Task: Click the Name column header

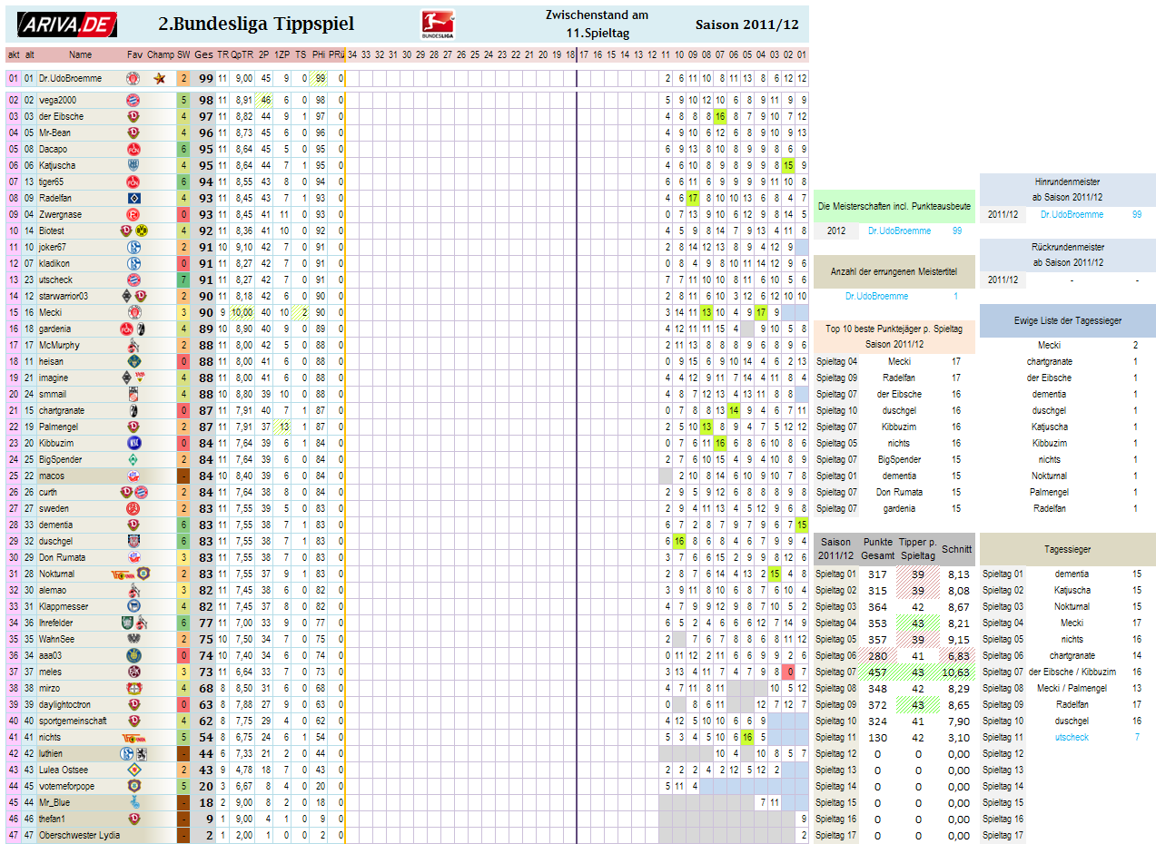Action: (x=81, y=55)
